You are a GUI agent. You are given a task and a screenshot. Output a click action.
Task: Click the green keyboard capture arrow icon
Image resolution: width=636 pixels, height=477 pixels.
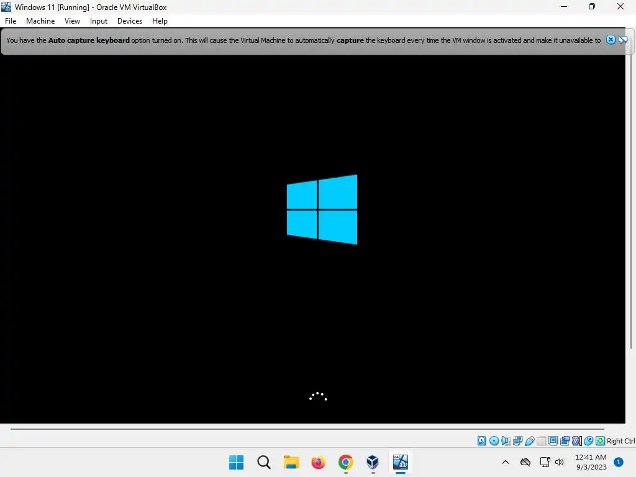(x=601, y=441)
